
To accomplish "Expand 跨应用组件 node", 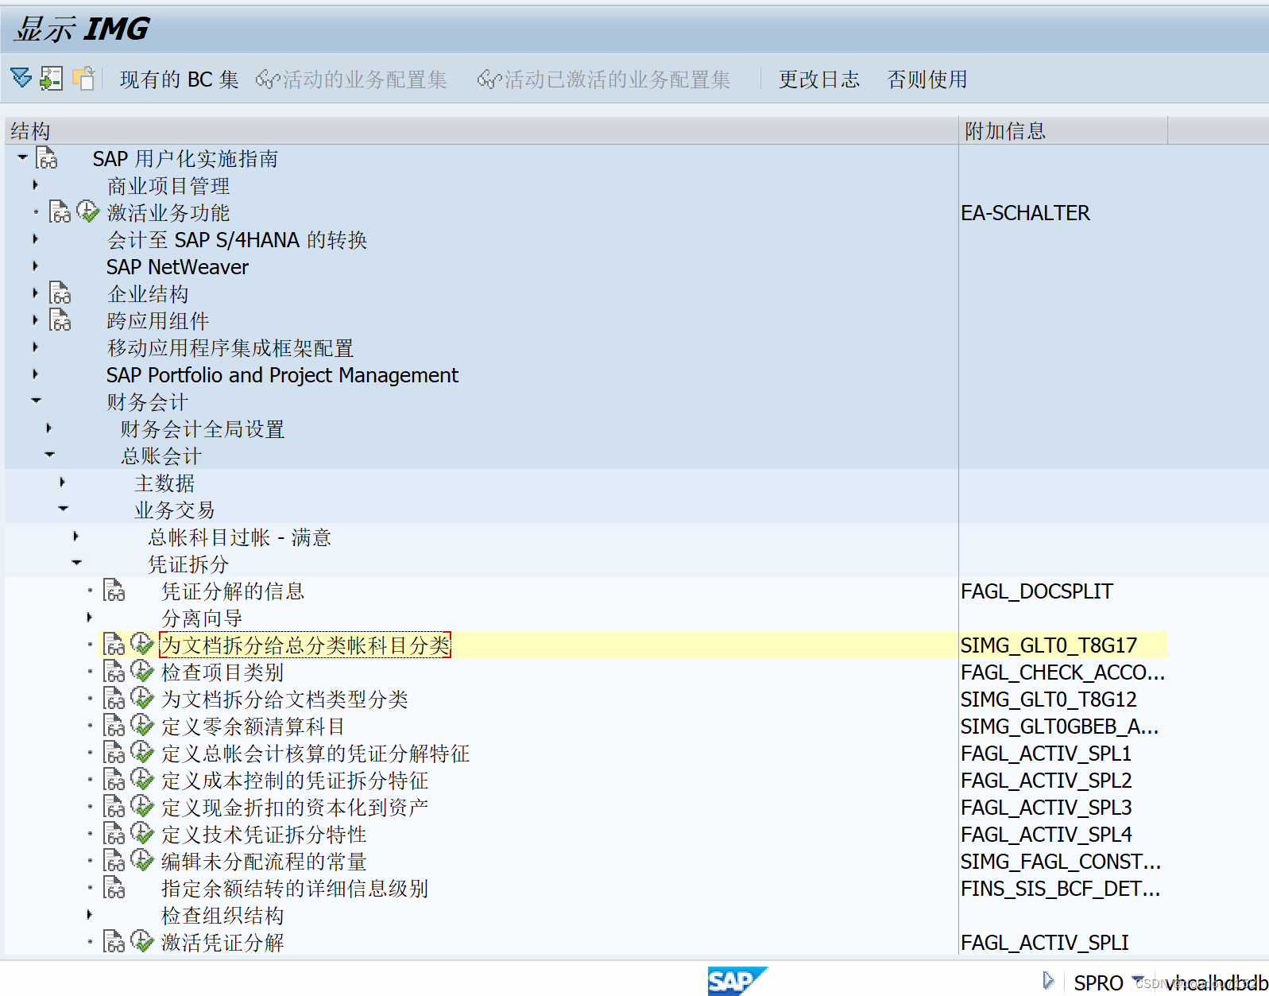I will pyautogui.click(x=35, y=320).
